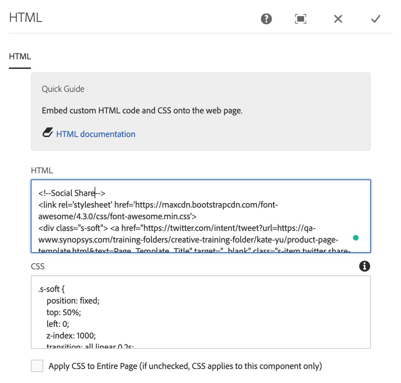The height and width of the screenshot is (383, 401).
Task: Click the HTML dialog title
Action: click(x=26, y=18)
